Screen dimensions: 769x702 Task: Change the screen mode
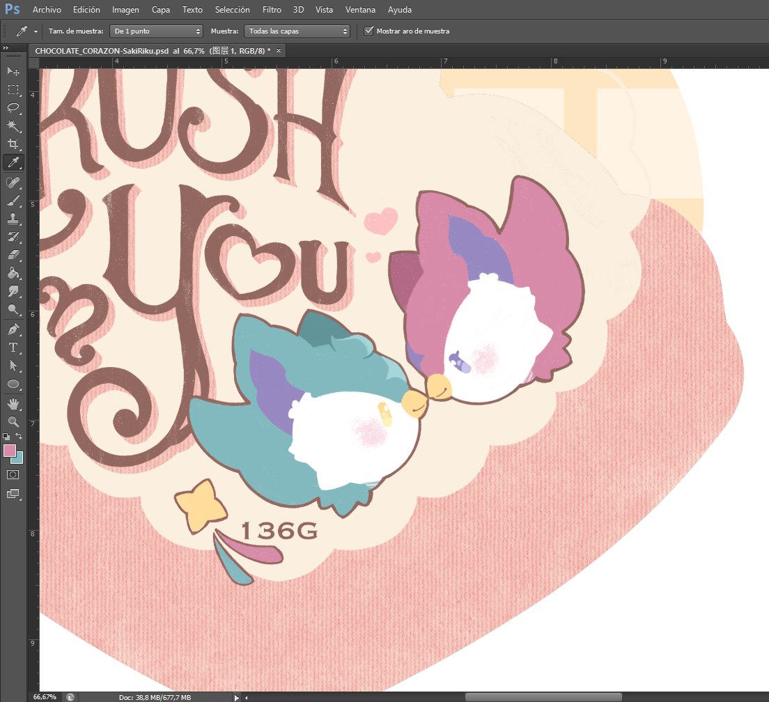click(13, 494)
